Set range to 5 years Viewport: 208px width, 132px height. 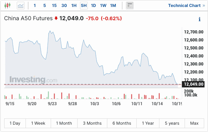(x=172, y=123)
